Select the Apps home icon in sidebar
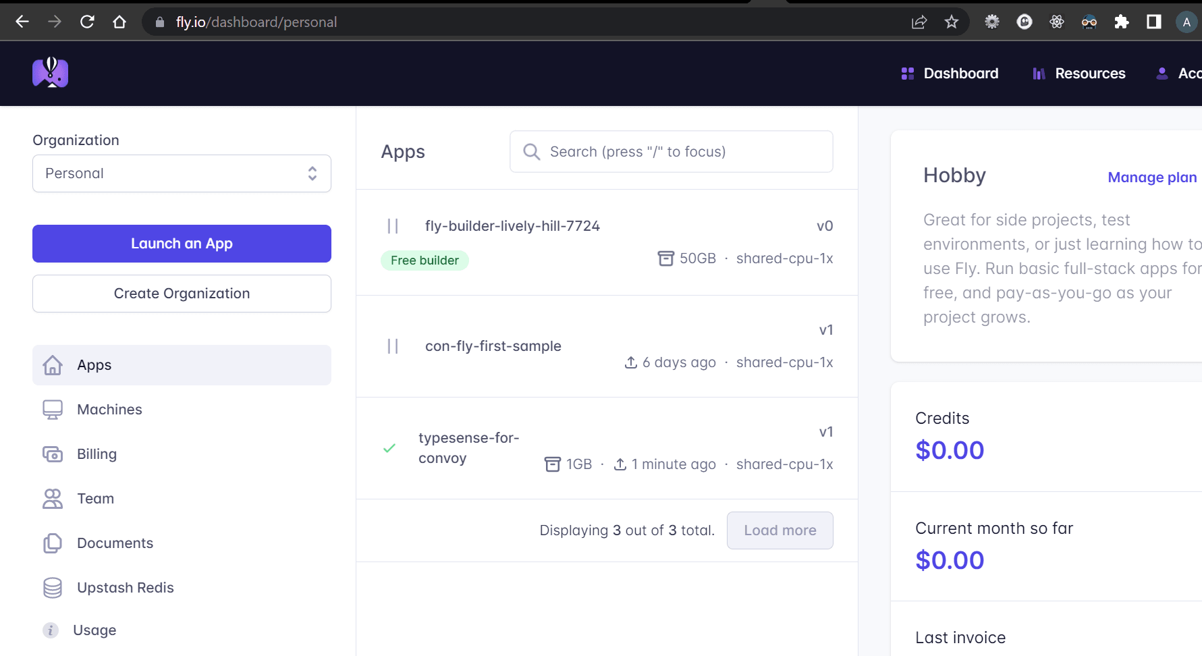This screenshot has height=656, width=1202. [x=53, y=364]
